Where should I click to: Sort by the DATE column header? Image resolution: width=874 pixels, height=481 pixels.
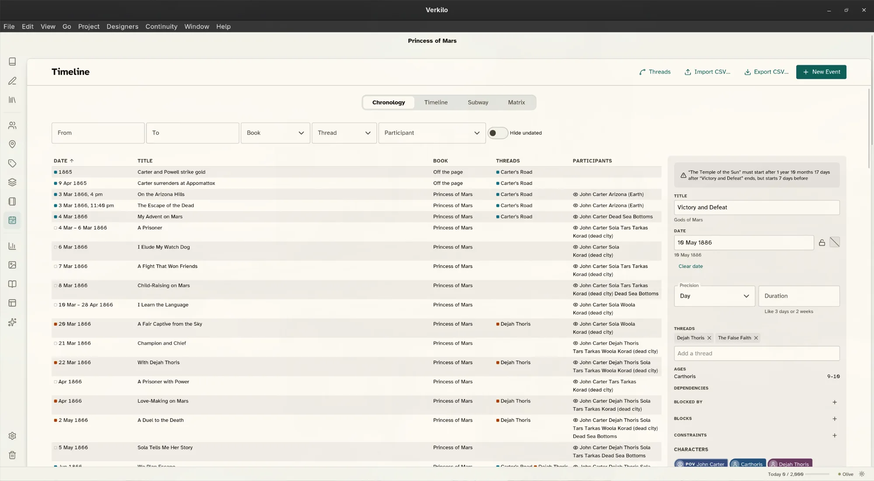click(x=64, y=161)
